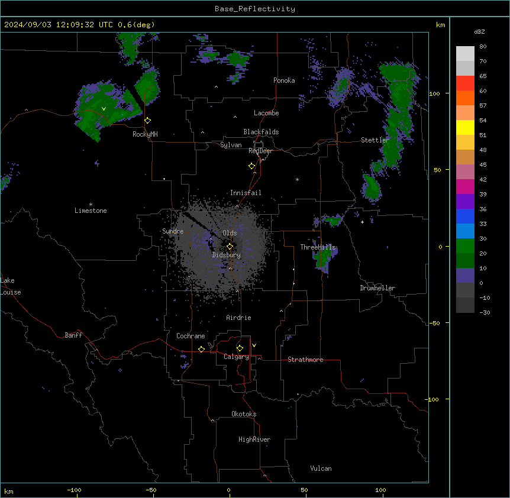Screen dimensions: 510x498
Task: Click the white plus marker east of ThreeHills
Action: [x=362, y=222]
